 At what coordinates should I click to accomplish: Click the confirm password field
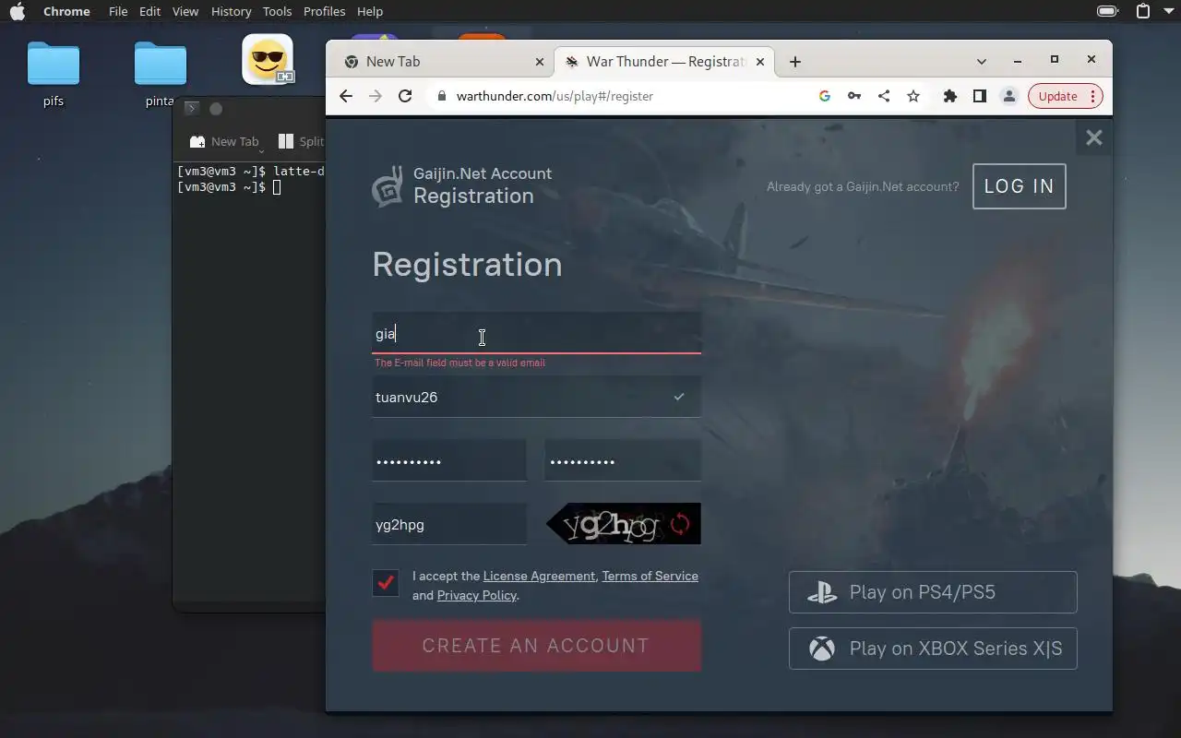coord(623,460)
